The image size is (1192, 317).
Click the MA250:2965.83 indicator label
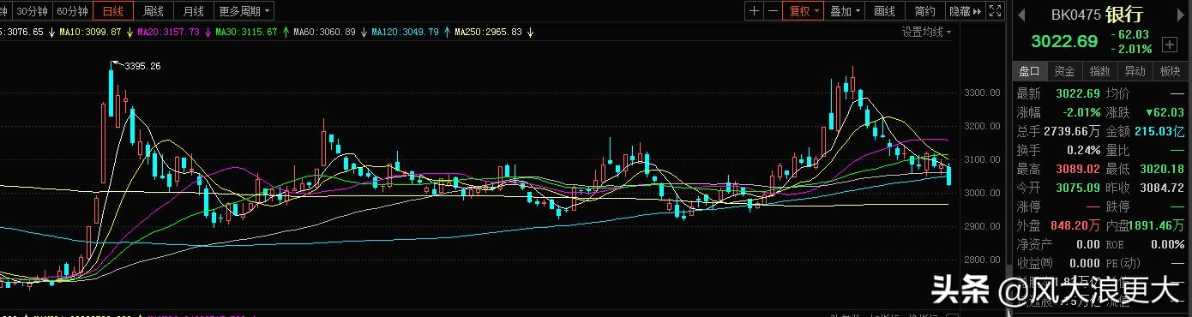pos(488,32)
